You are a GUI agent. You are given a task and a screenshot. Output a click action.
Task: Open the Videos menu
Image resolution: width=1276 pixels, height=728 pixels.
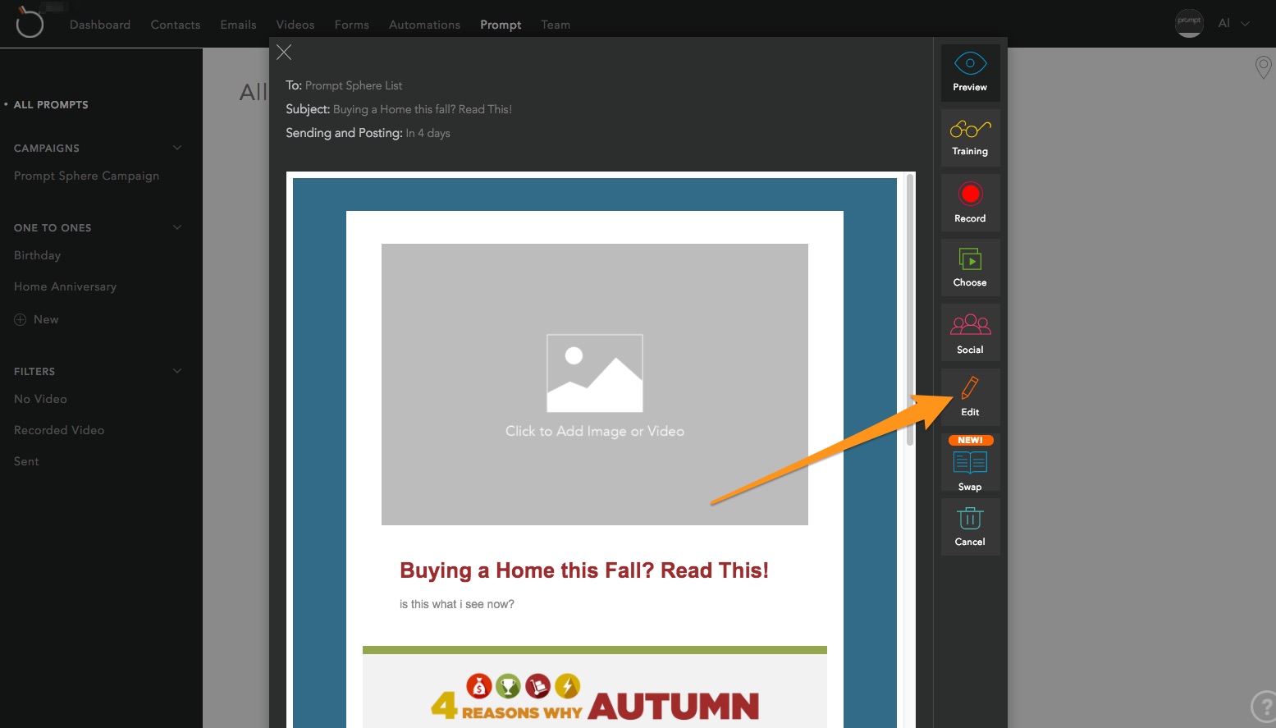[x=295, y=25]
